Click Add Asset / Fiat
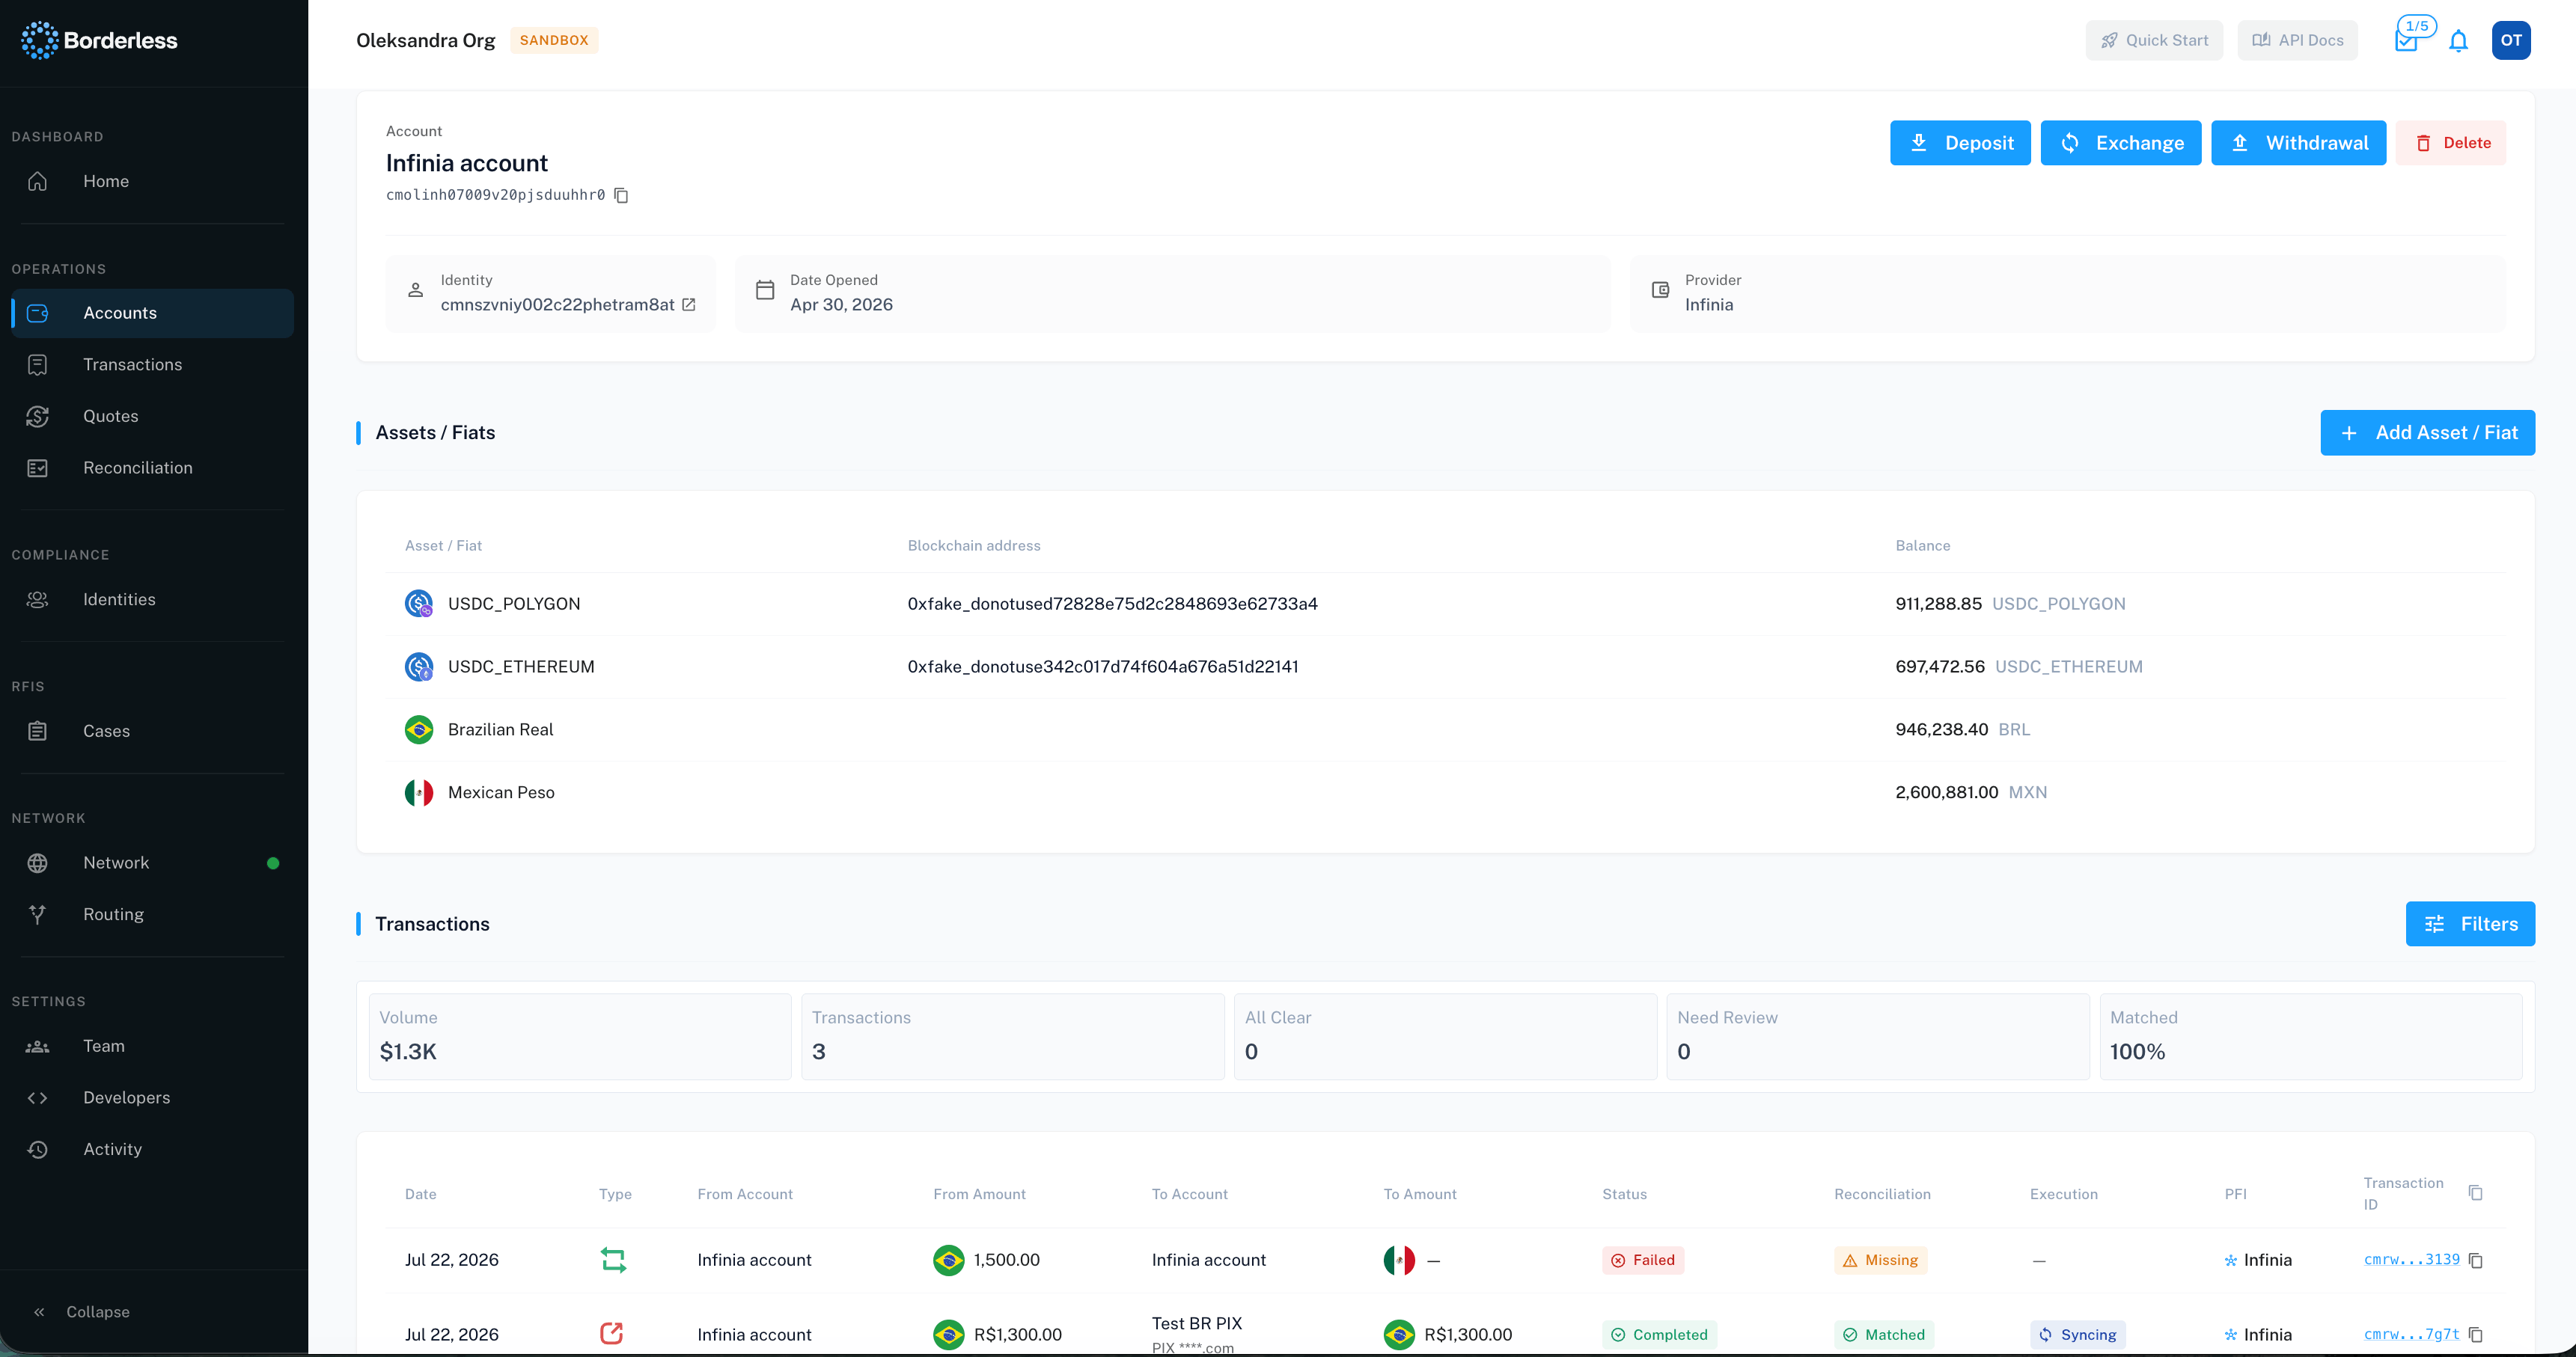The image size is (2576, 1357). 2428,432
